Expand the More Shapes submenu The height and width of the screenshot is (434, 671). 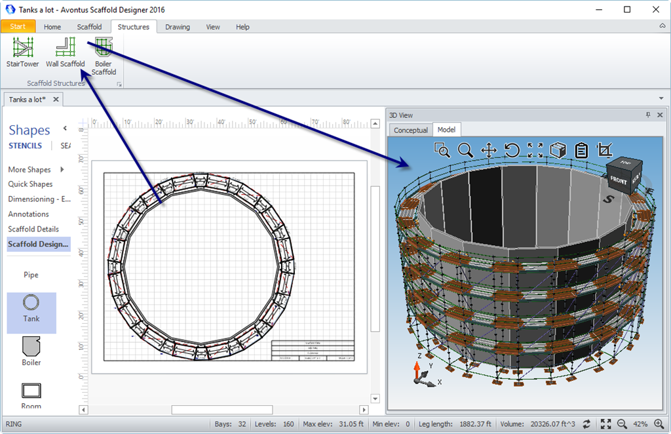62,170
